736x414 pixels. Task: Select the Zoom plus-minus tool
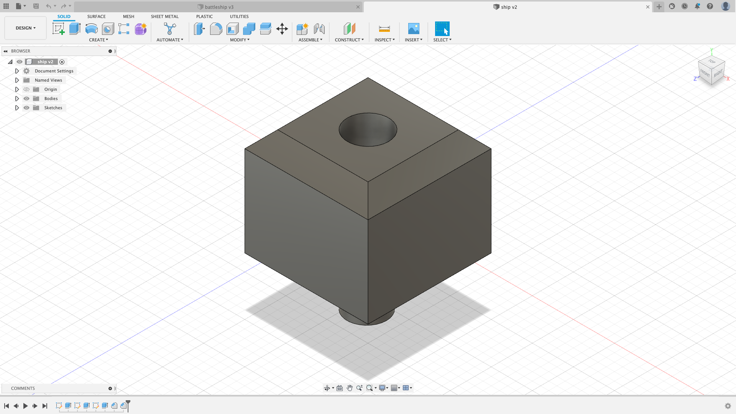coord(359,388)
